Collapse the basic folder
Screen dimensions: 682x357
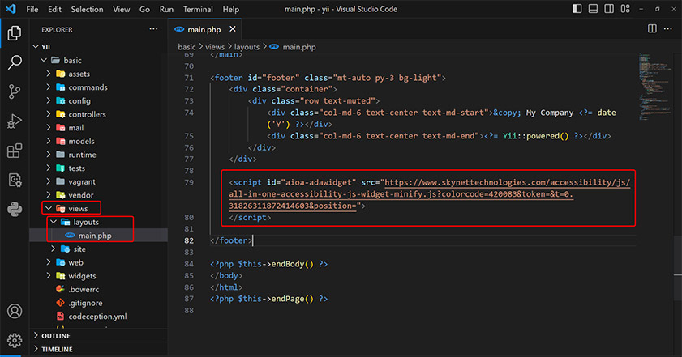point(98,60)
